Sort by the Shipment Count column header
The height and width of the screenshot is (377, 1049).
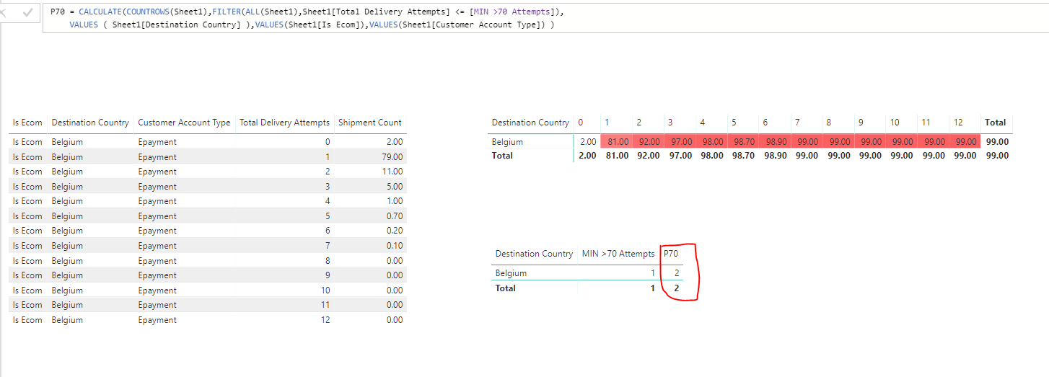point(370,123)
